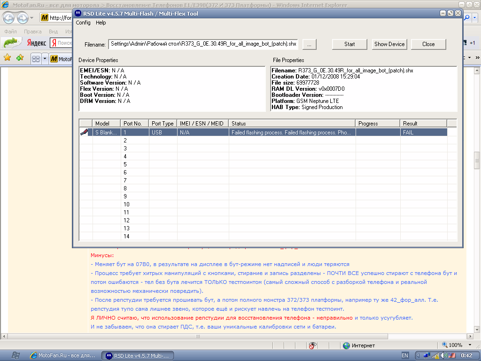
Task: Click the scroll-left arrow of the page
Action: pyautogui.click(x=4, y=336)
